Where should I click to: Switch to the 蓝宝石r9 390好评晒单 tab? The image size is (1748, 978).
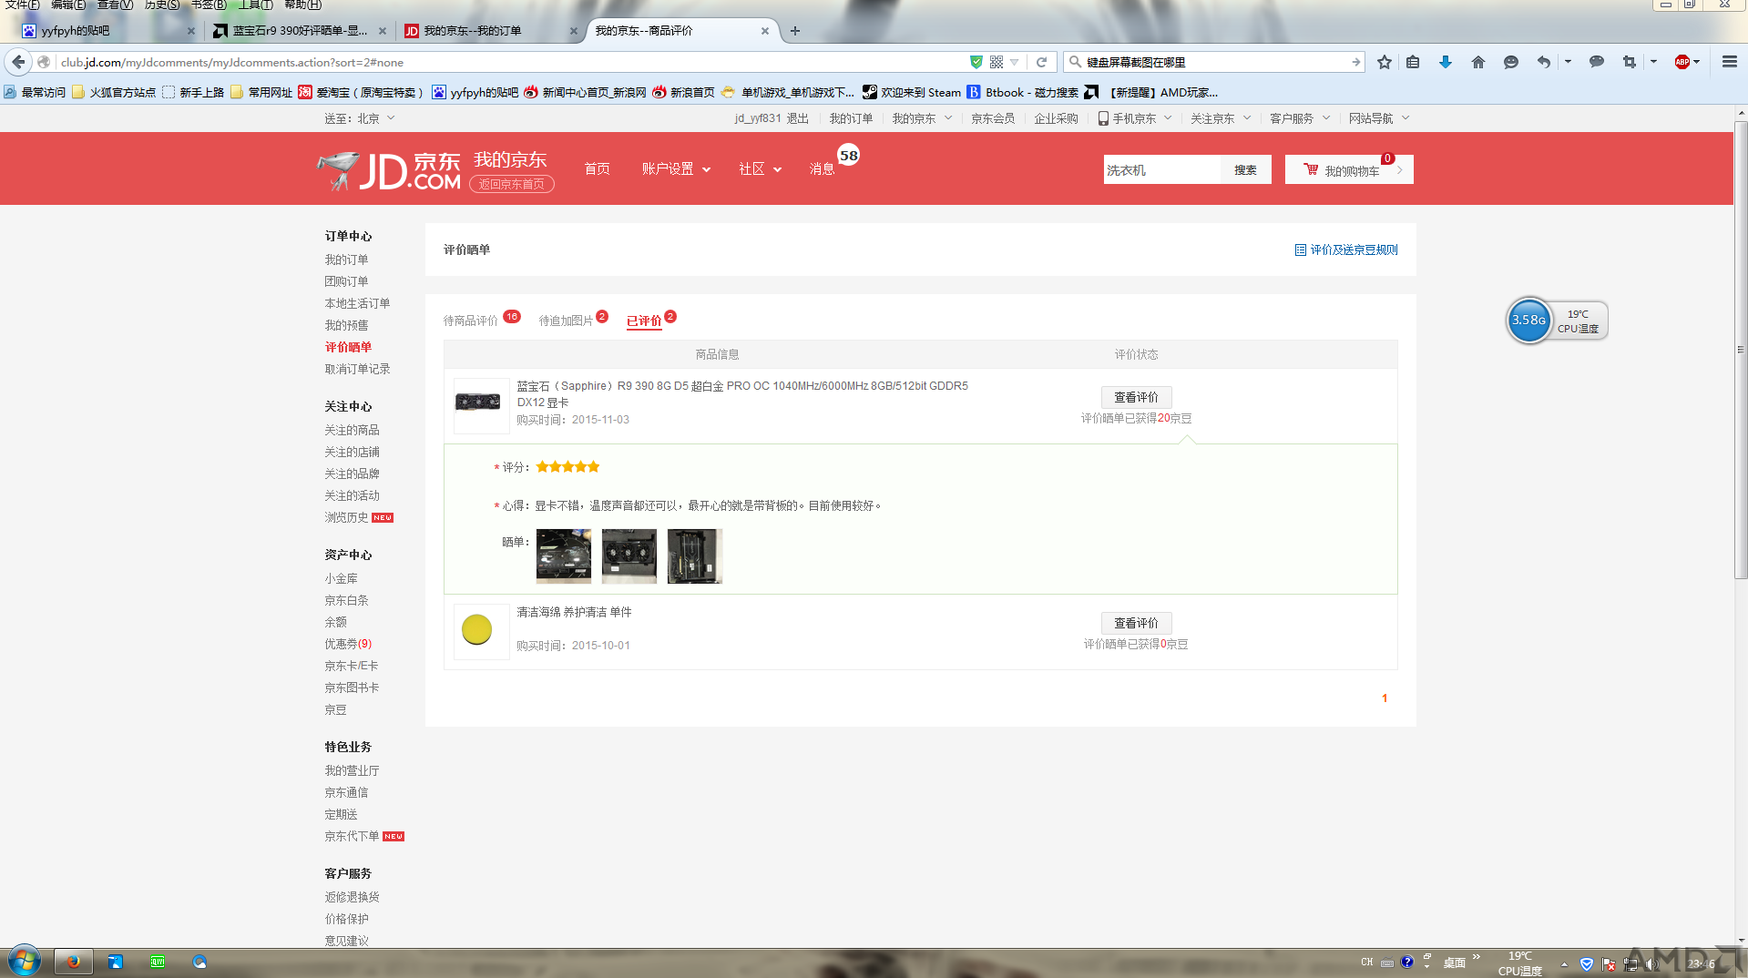[x=300, y=31]
